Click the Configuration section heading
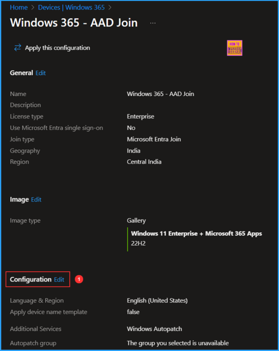The width and height of the screenshot is (279, 351). pos(30,279)
